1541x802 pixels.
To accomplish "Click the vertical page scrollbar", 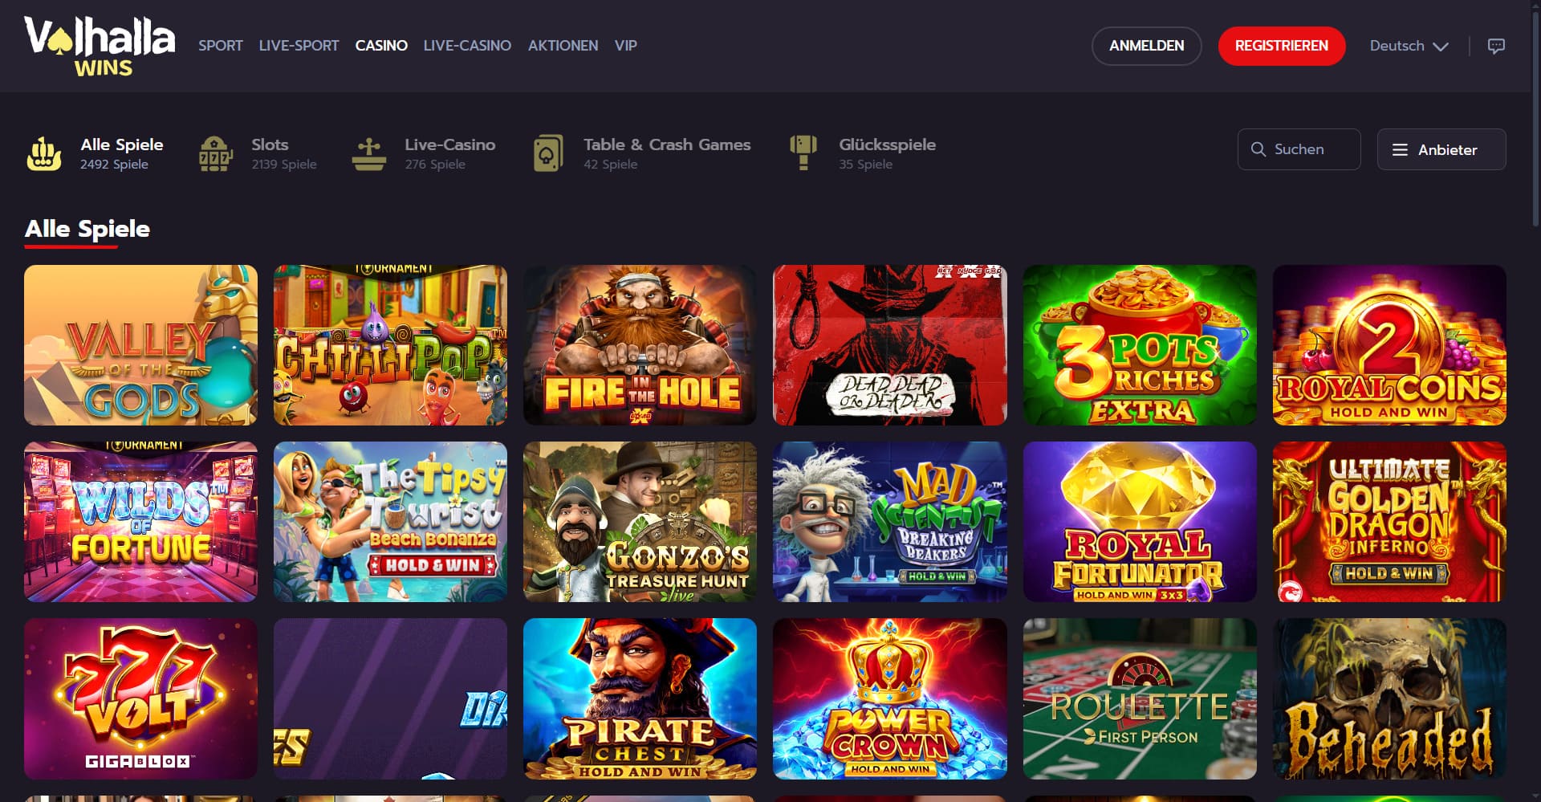I will click(x=1535, y=112).
